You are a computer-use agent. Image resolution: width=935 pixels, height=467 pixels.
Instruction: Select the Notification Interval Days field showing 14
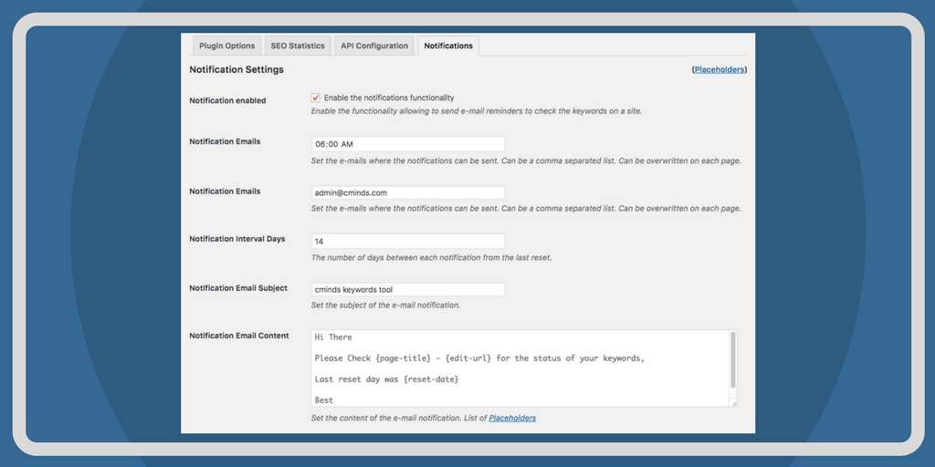(x=408, y=242)
